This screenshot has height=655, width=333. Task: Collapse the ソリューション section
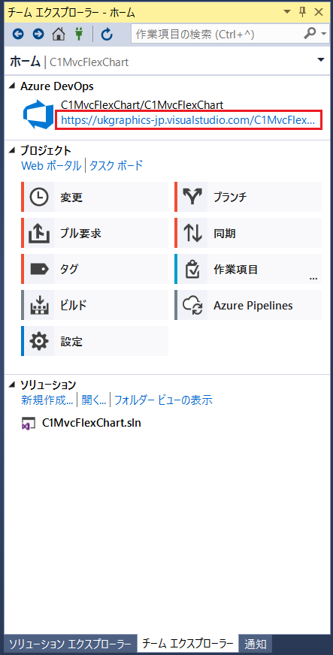13,385
